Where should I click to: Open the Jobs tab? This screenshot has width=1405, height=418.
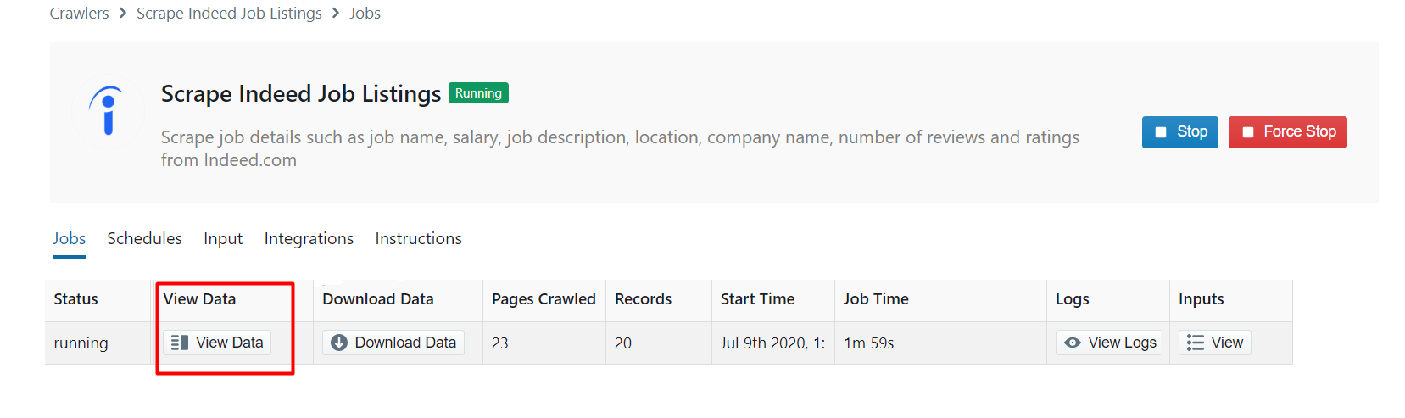click(x=70, y=238)
